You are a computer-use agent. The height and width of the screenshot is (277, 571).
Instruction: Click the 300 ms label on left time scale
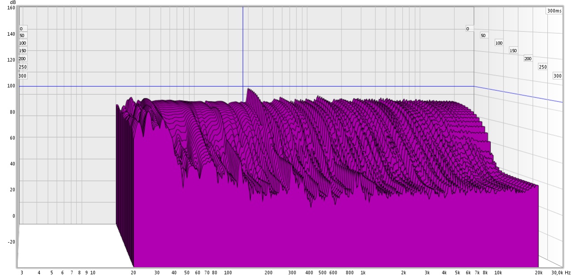[x=22, y=76]
